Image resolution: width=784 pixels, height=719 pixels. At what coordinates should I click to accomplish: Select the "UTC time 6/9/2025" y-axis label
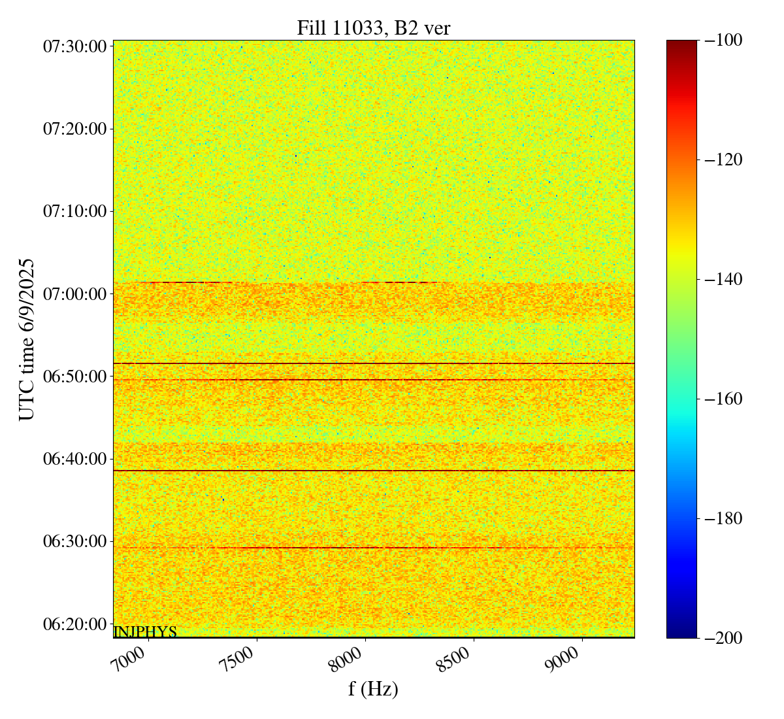pos(26,339)
